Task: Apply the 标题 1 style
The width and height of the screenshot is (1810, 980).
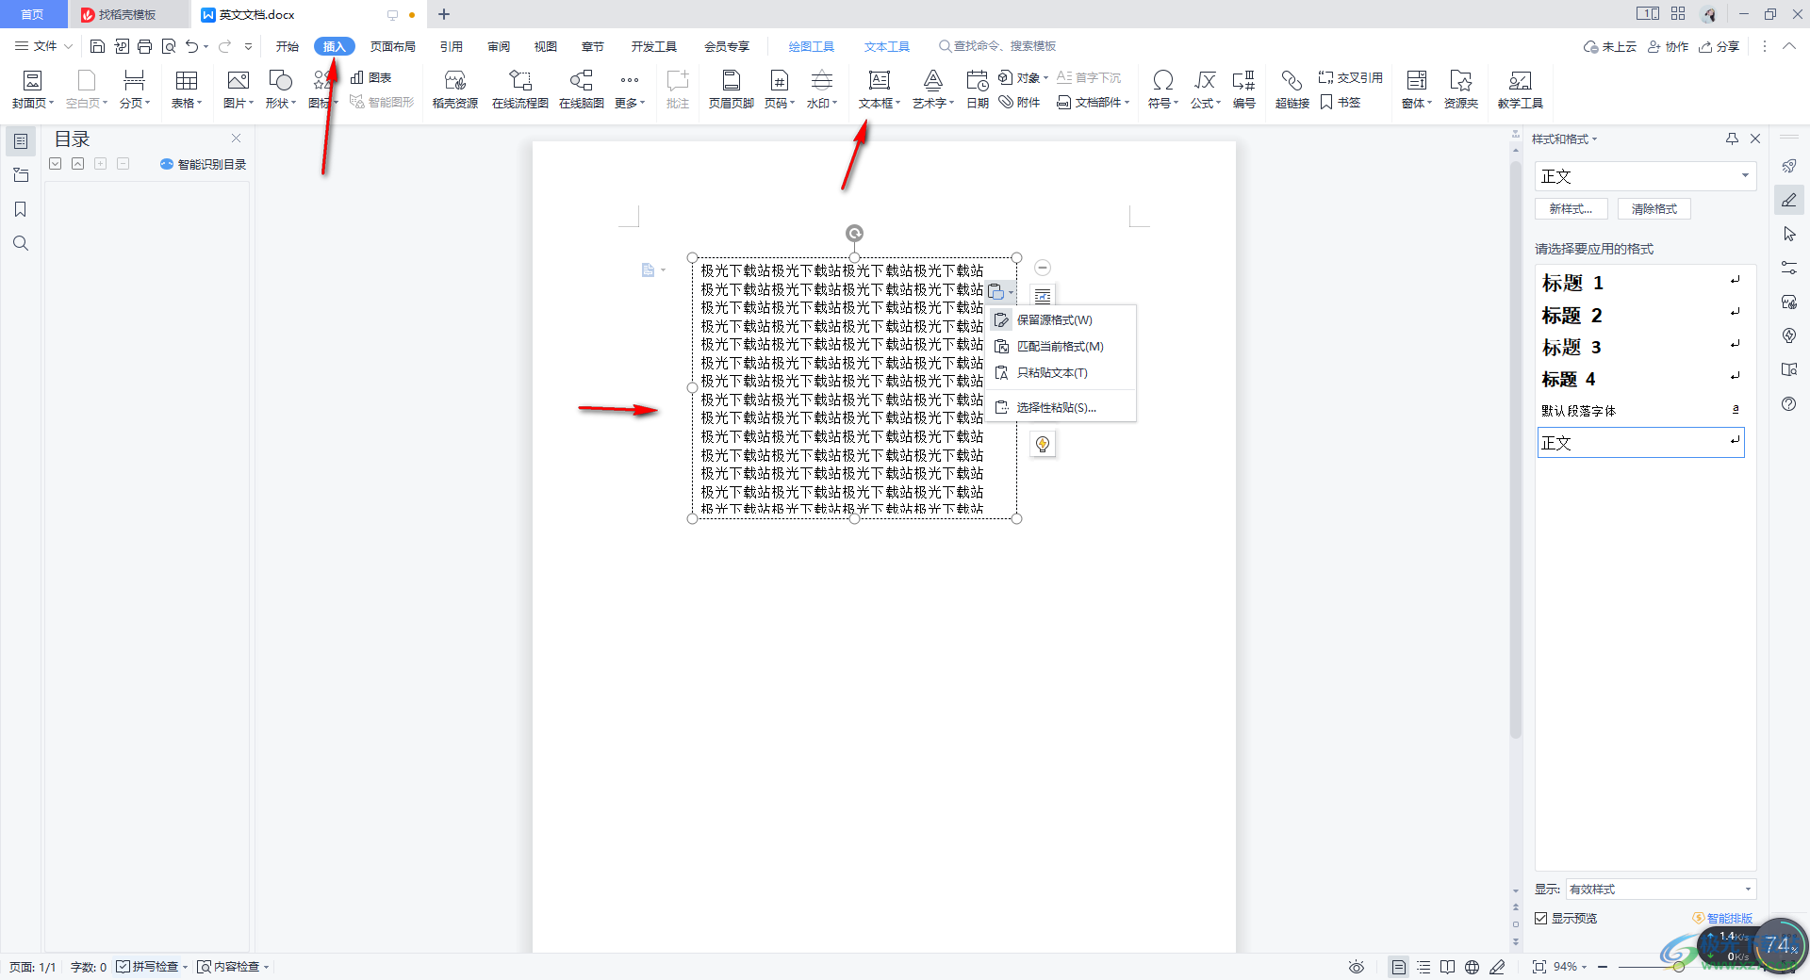Action: 1641,283
